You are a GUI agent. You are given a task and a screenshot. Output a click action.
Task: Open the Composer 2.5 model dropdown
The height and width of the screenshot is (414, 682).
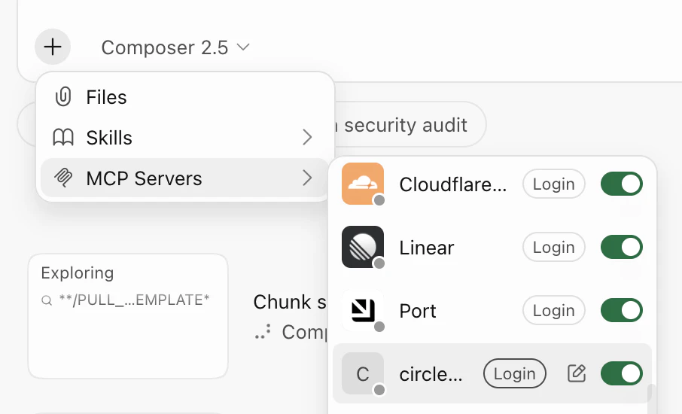[175, 47]
